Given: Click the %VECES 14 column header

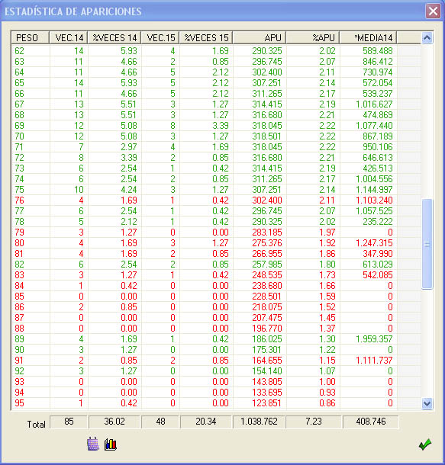Looking at the screenshot, I should point(114,37).
